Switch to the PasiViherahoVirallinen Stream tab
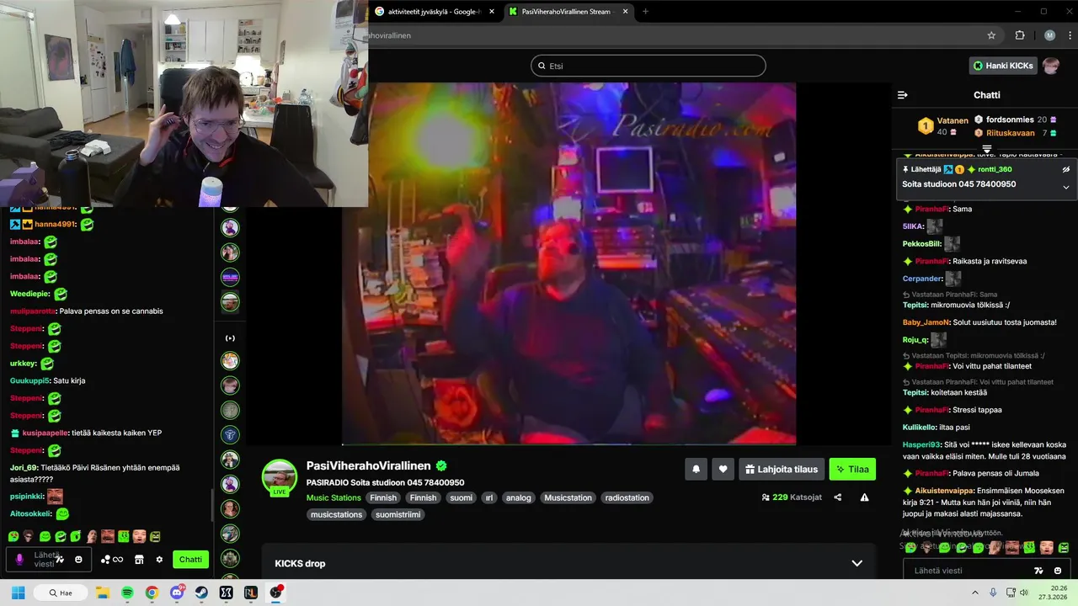 pos(565,11)
